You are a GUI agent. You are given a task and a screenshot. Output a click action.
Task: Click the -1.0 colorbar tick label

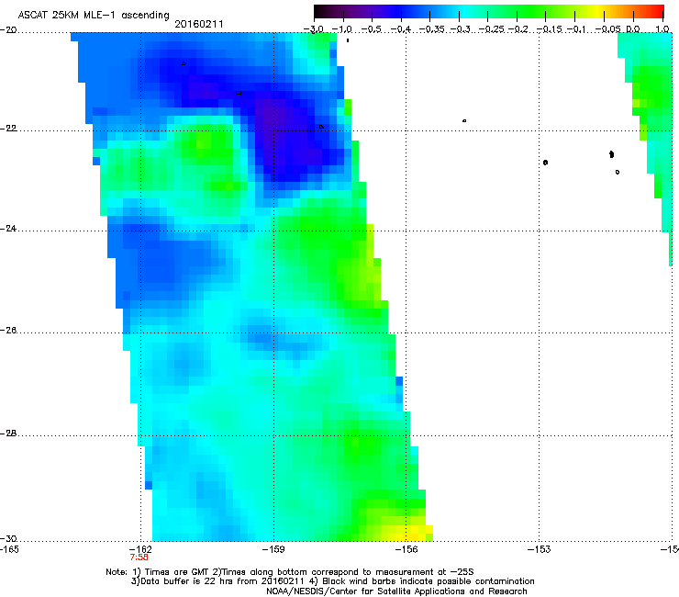342,29
